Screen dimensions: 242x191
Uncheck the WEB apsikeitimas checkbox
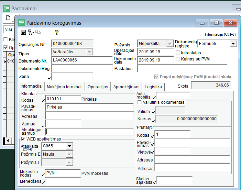coord(23,139)
